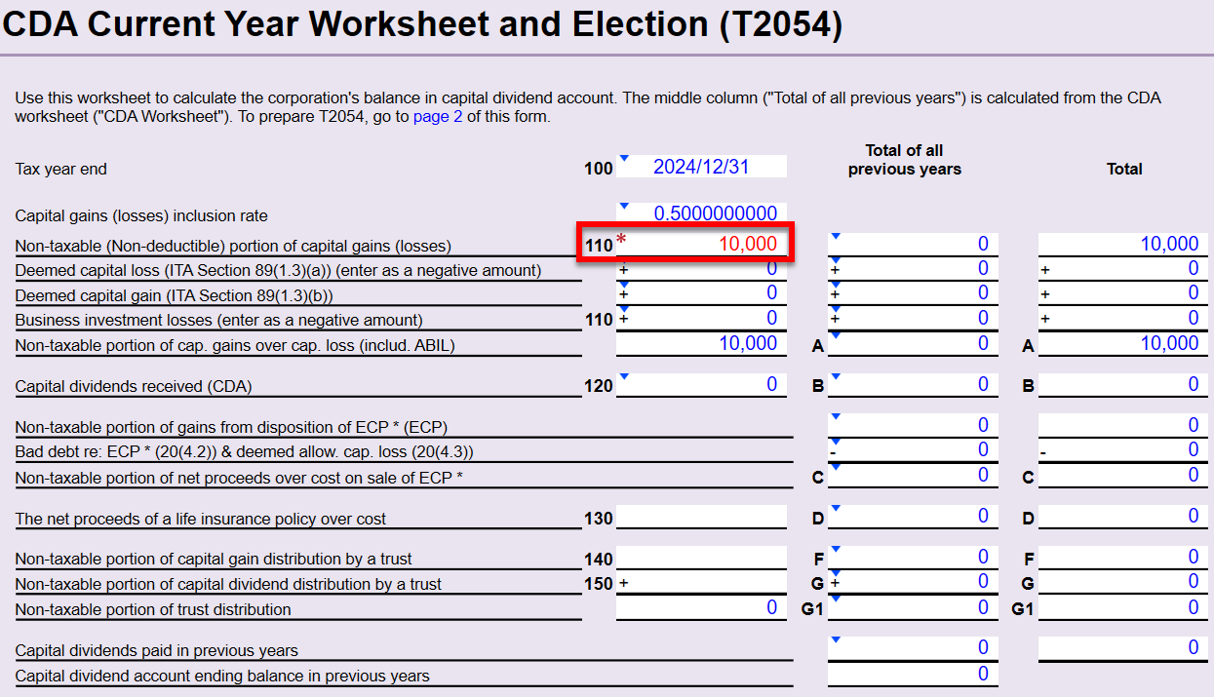The height and width of the screenshot is (697, 1214).
Task: Click previous years row B capital dividends field
Action: (x=913, y=384)
